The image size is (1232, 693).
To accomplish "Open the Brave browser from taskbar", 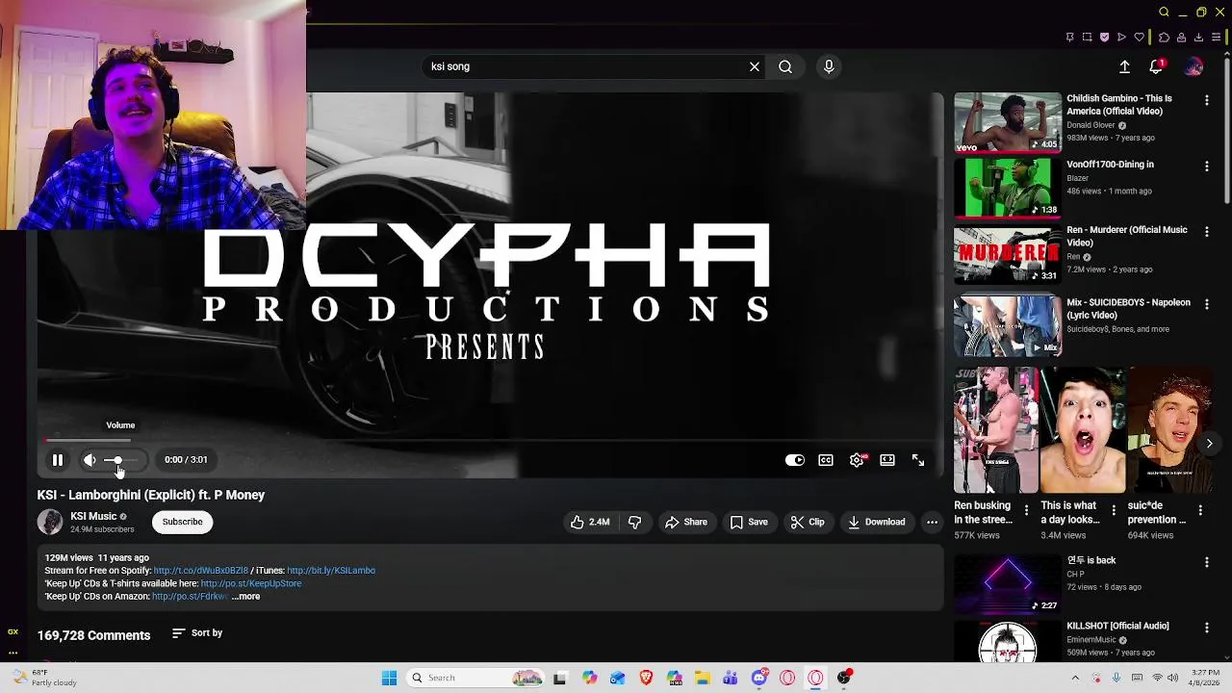I will point(646,679).
